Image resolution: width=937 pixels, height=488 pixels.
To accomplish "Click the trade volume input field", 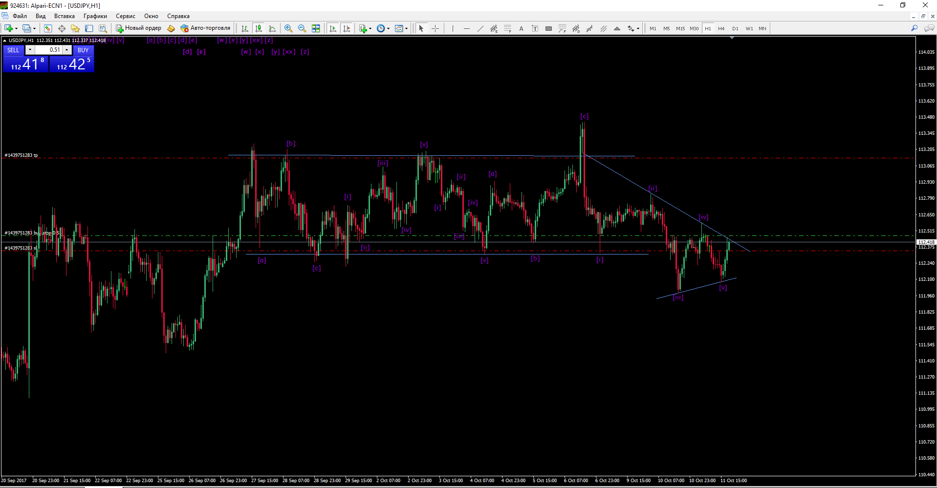I will [x=48, y=50].
